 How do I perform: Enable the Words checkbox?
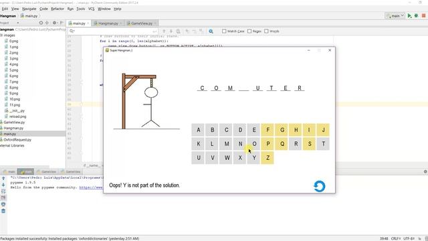tap(266, 31)
